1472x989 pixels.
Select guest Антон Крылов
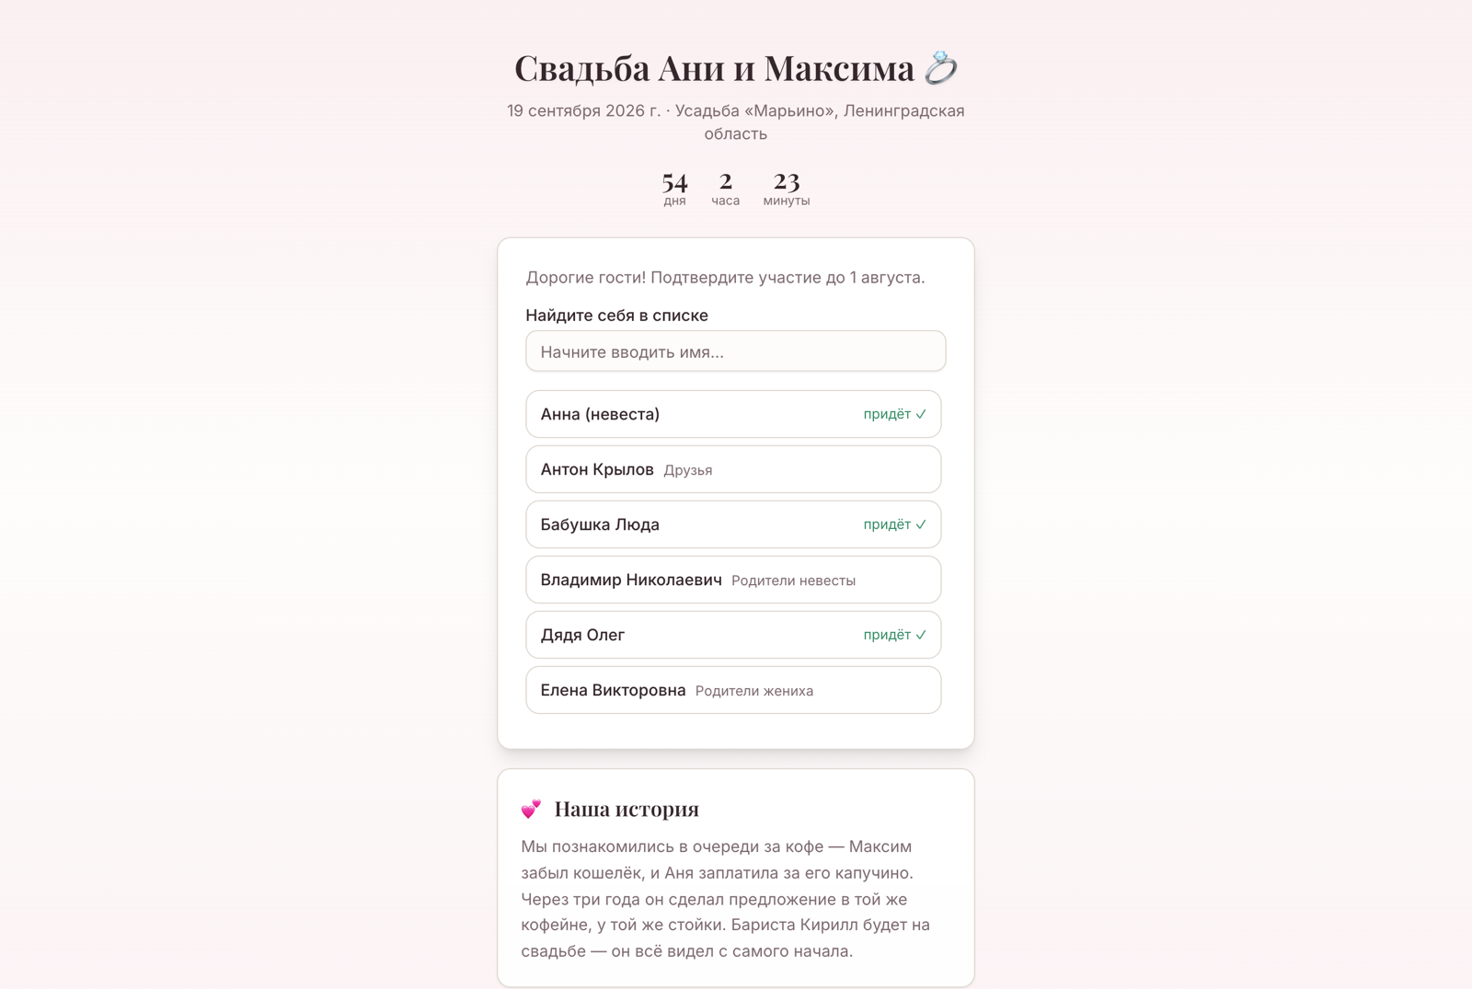tap(733, 469)
